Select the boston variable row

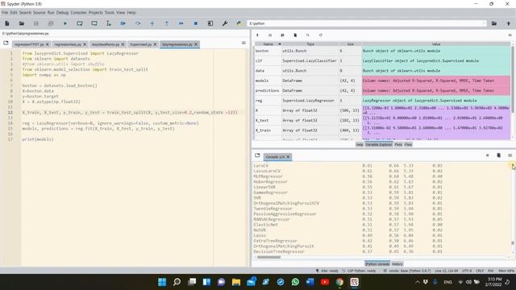click(382, 51)
